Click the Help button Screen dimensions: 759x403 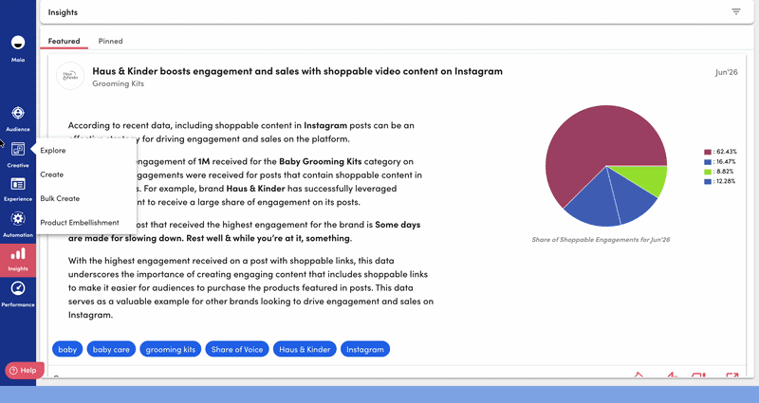tap(25, 371)
